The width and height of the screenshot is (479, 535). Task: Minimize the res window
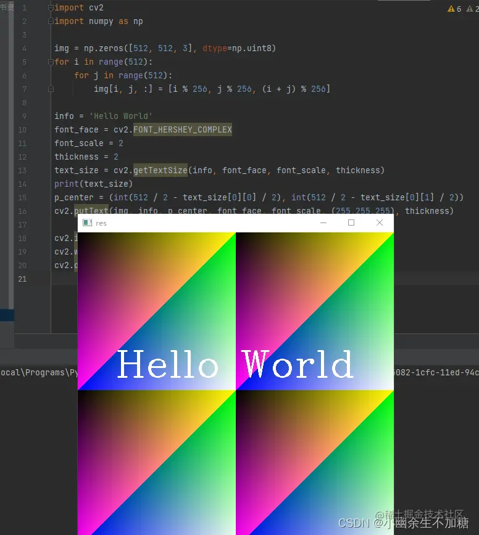pos(323,223)
